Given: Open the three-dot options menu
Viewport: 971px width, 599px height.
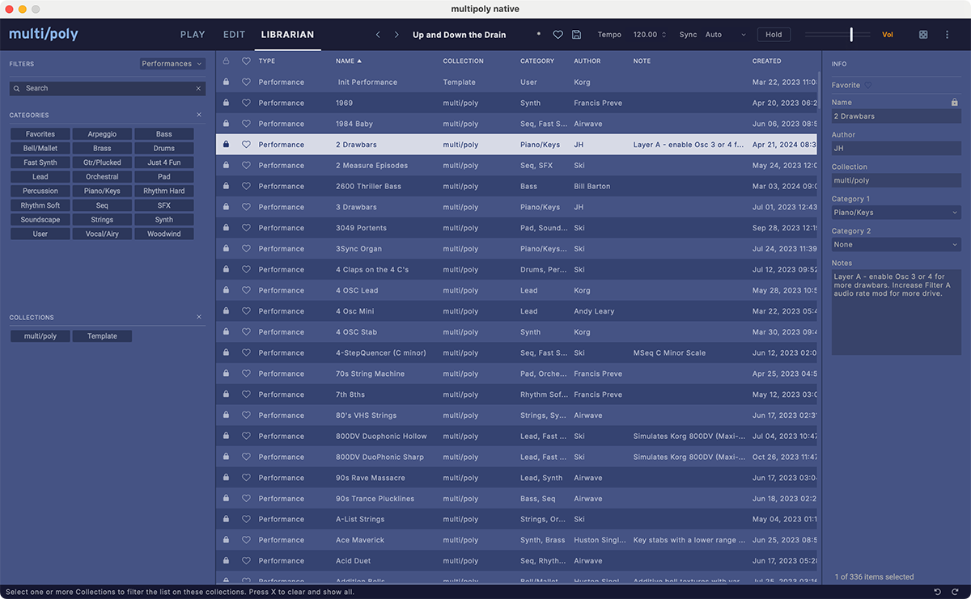Looking at the screenshot, I should click(x=947, y=35).
